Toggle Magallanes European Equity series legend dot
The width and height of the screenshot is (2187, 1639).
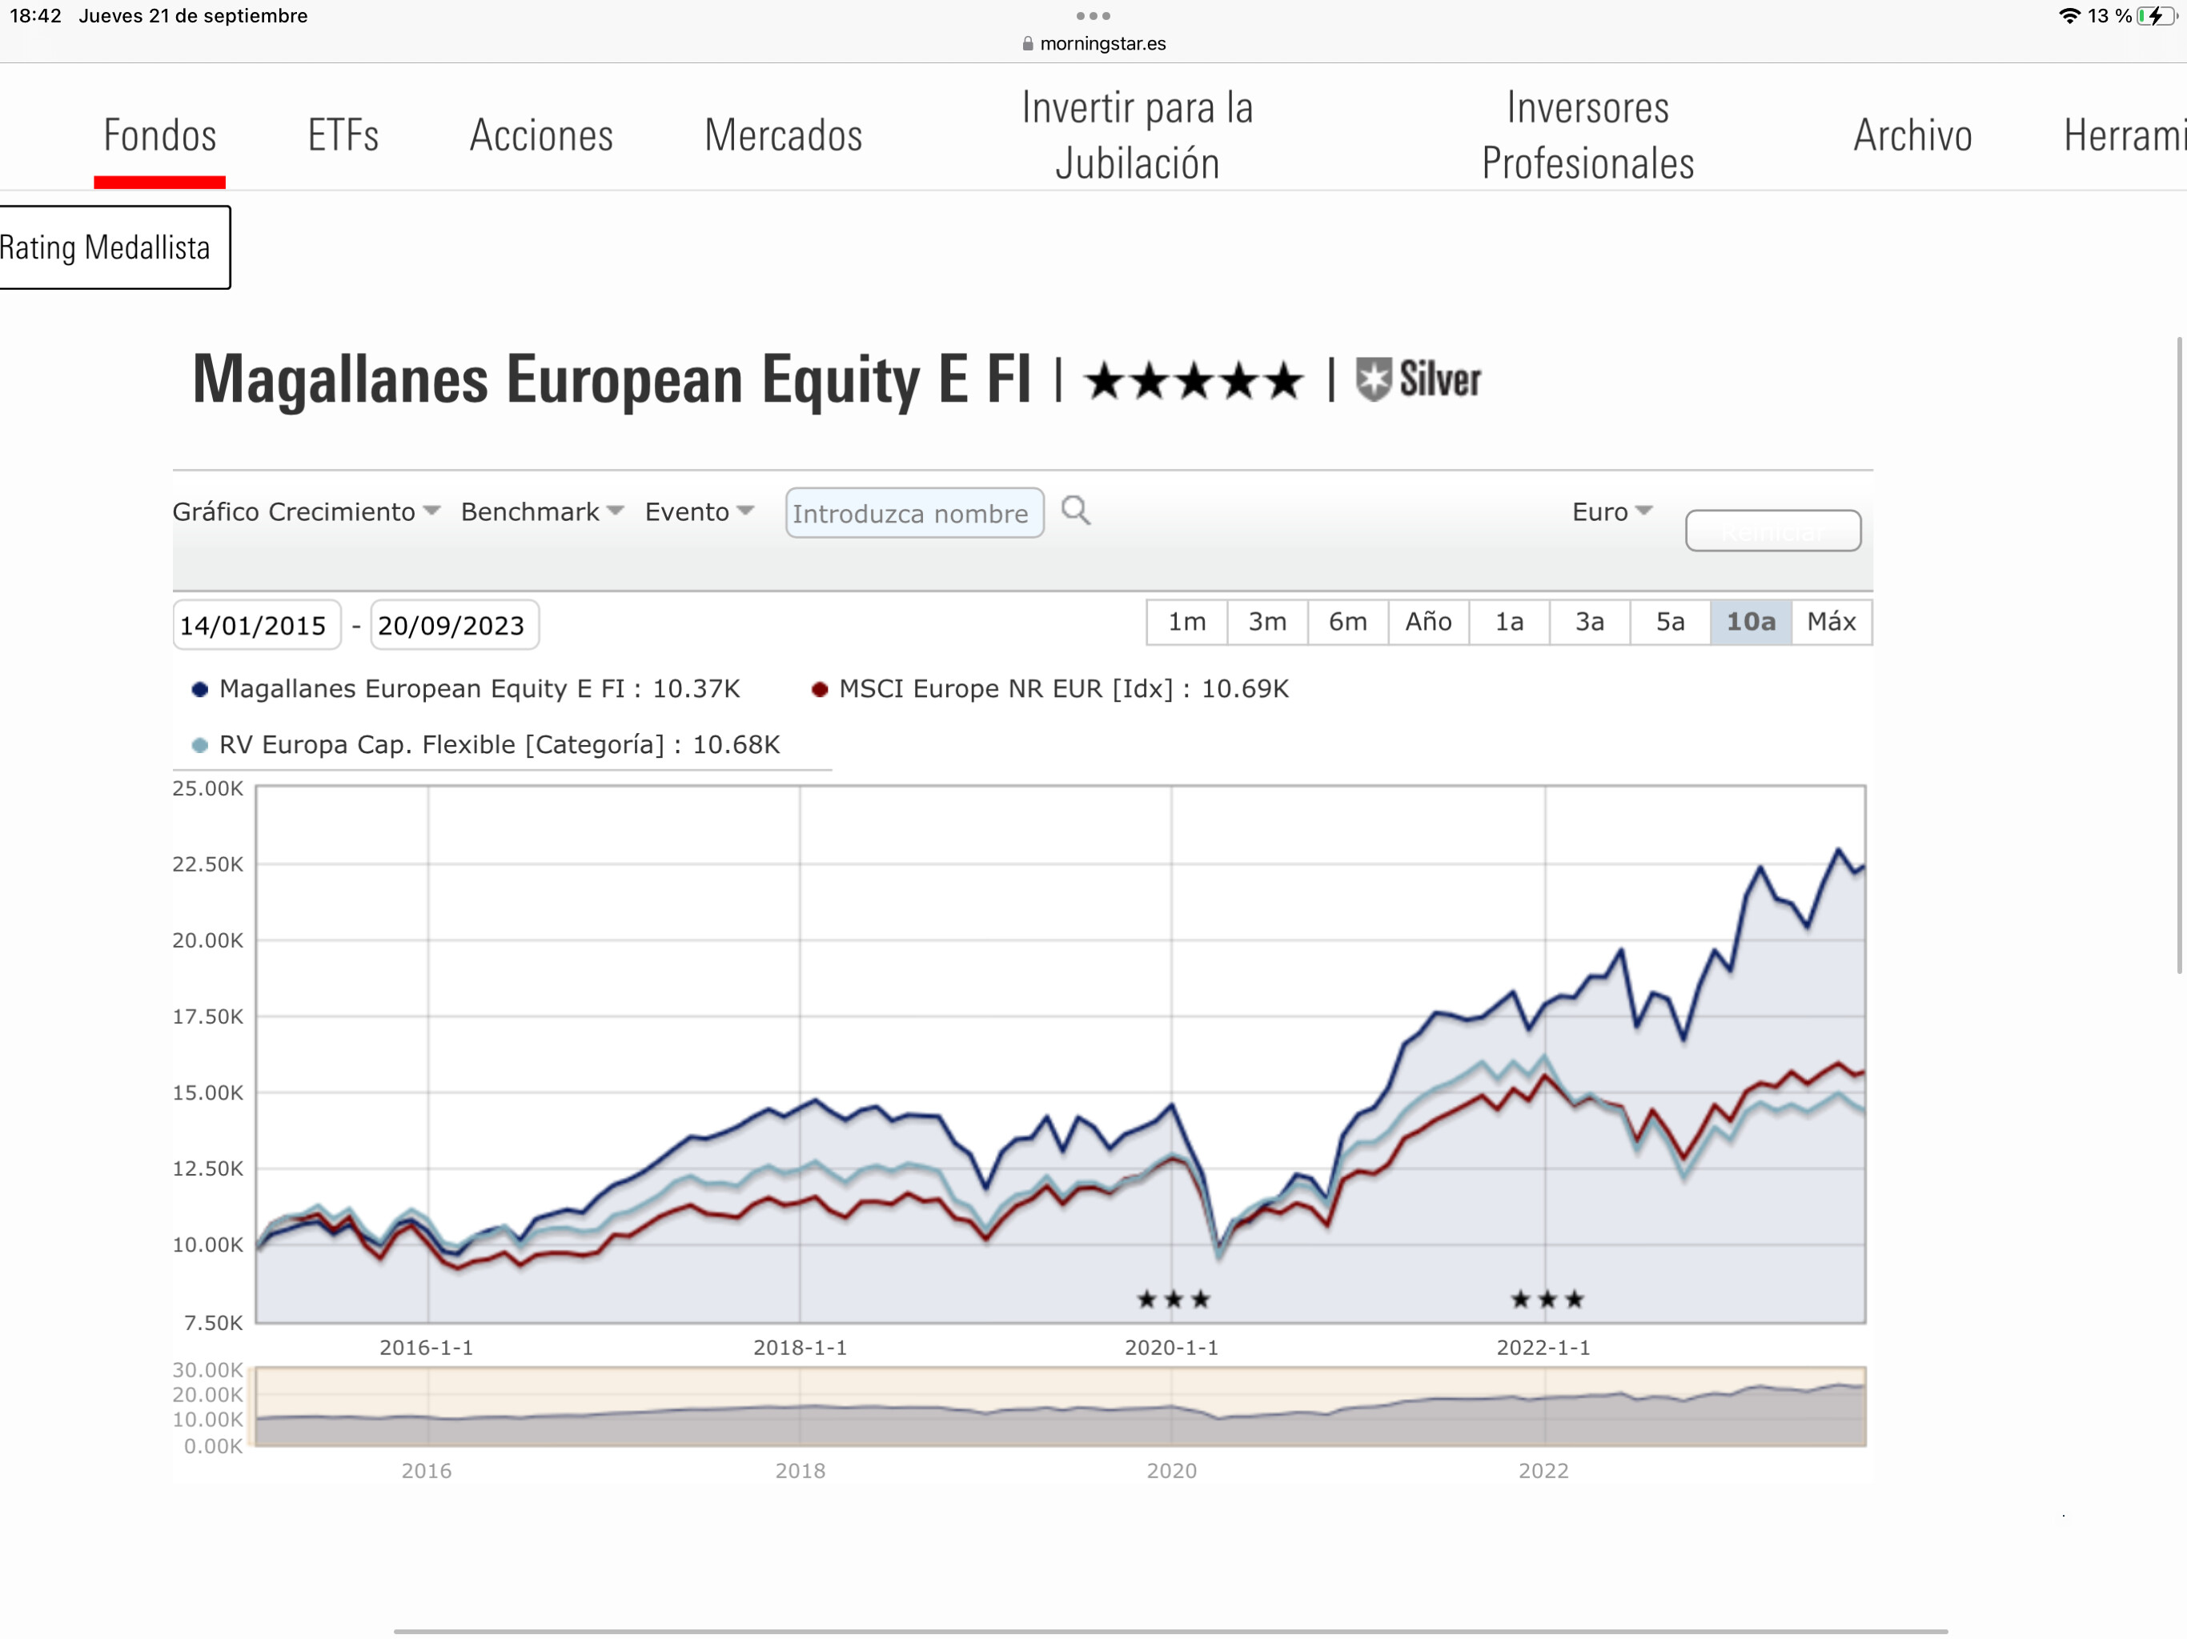coord(199,690)
